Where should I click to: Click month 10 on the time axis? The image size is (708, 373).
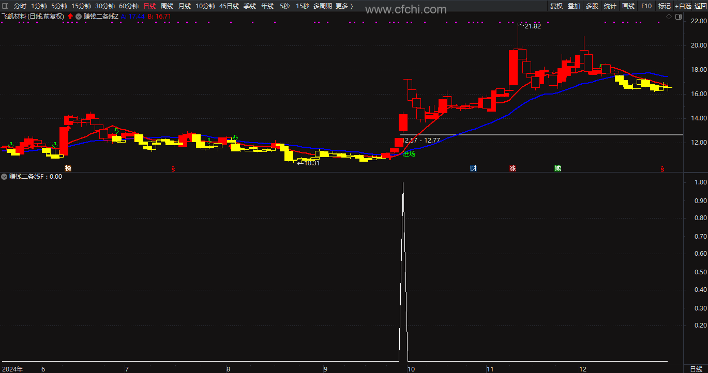pyautogui.click(x=411, y=369)
